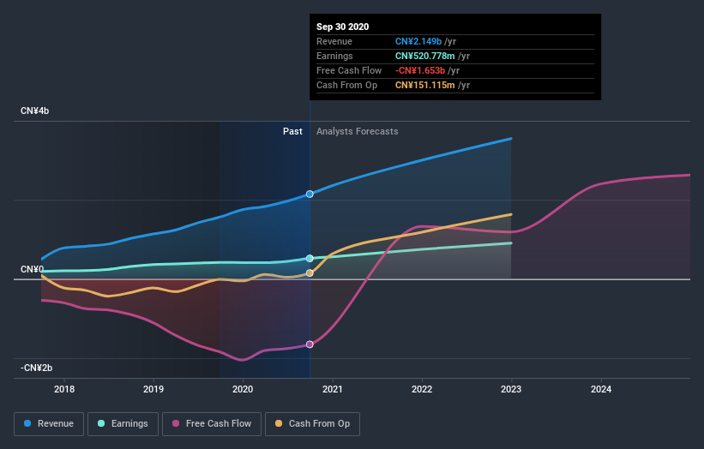Click the 2019 x-axis label
Viewport: 704px width, 449px height.
(x=153, y=389)
